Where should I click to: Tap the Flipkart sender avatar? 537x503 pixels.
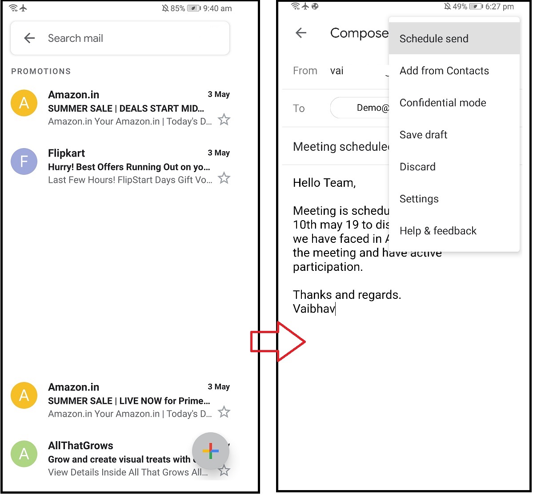pos(24,161)
